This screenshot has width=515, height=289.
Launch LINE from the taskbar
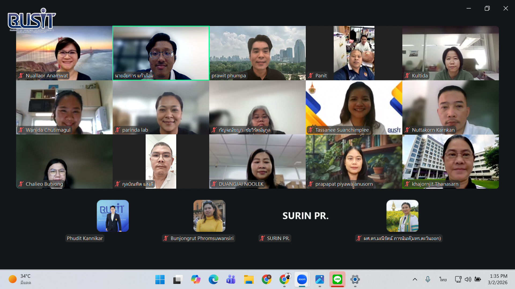point(337,279)
